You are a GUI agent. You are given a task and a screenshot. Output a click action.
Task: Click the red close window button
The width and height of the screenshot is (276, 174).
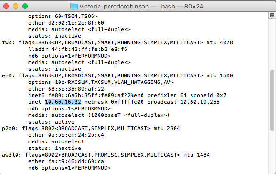(6, 6)
